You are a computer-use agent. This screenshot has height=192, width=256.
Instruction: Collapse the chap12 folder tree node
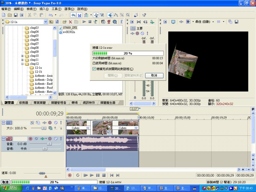23,64
